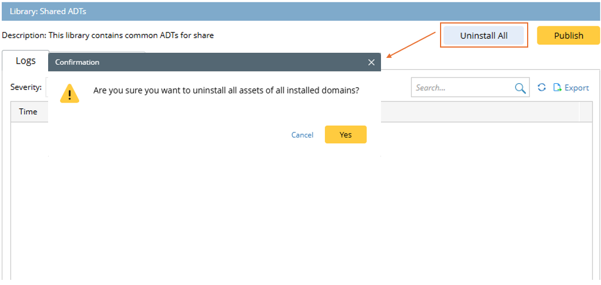Refresh the logs list
The height and width of the screenshot is (285, 601).
541,88
